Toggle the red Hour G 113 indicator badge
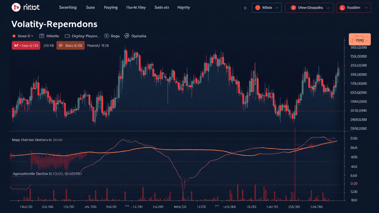This screenshot has width=379, height=213. click(26, 45)
